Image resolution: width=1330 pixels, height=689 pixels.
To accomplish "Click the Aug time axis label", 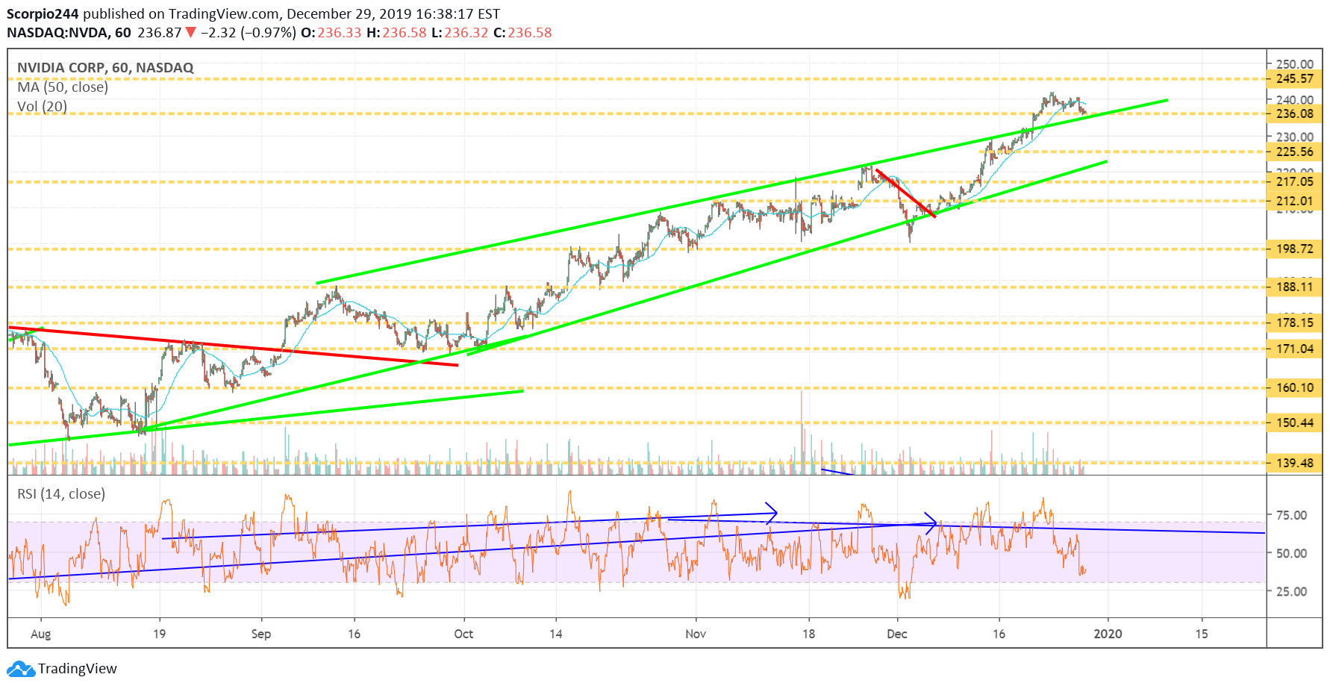I will pyautogui.click(x=41, y=634).
